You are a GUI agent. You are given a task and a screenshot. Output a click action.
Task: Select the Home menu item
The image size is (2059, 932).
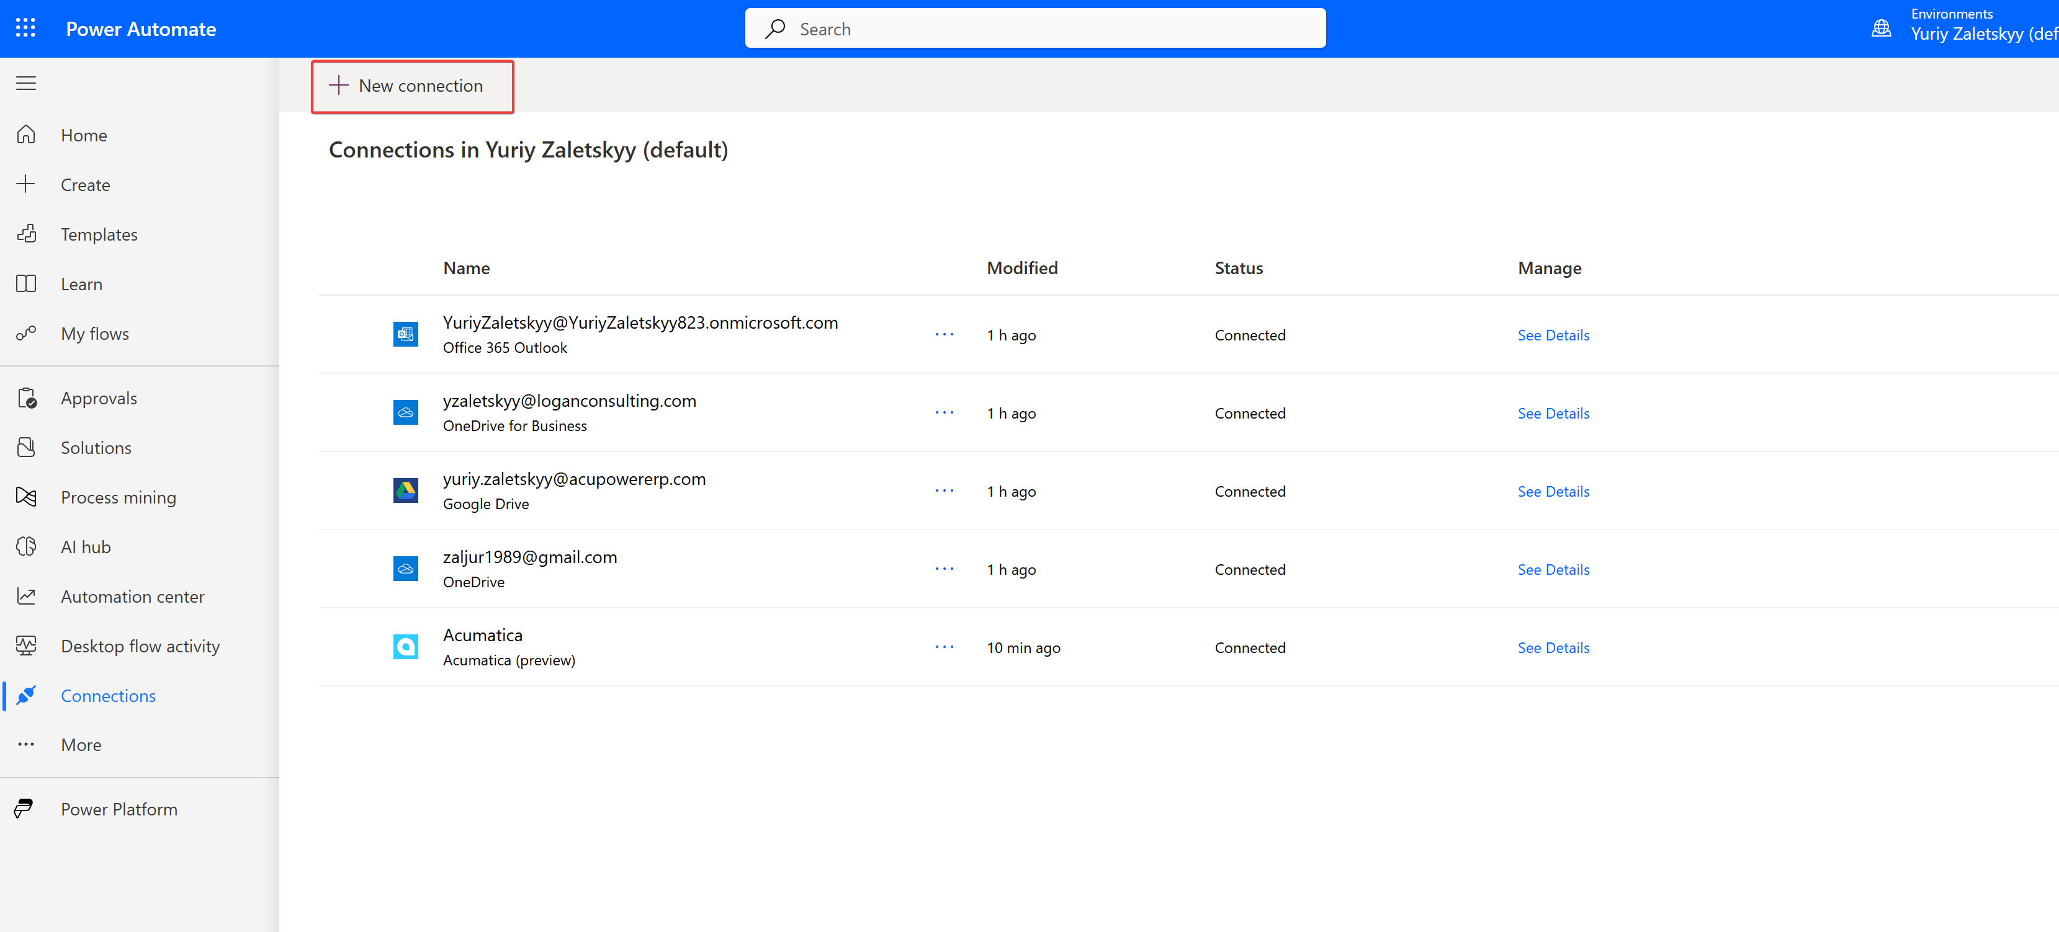(84, 134)
